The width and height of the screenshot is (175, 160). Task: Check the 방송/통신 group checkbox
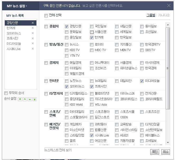click(x=46, y=45)
